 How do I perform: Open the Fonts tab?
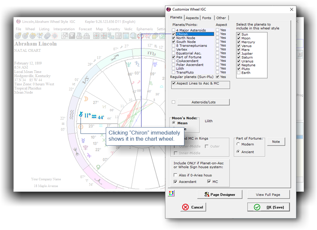[x=207, y=18]
